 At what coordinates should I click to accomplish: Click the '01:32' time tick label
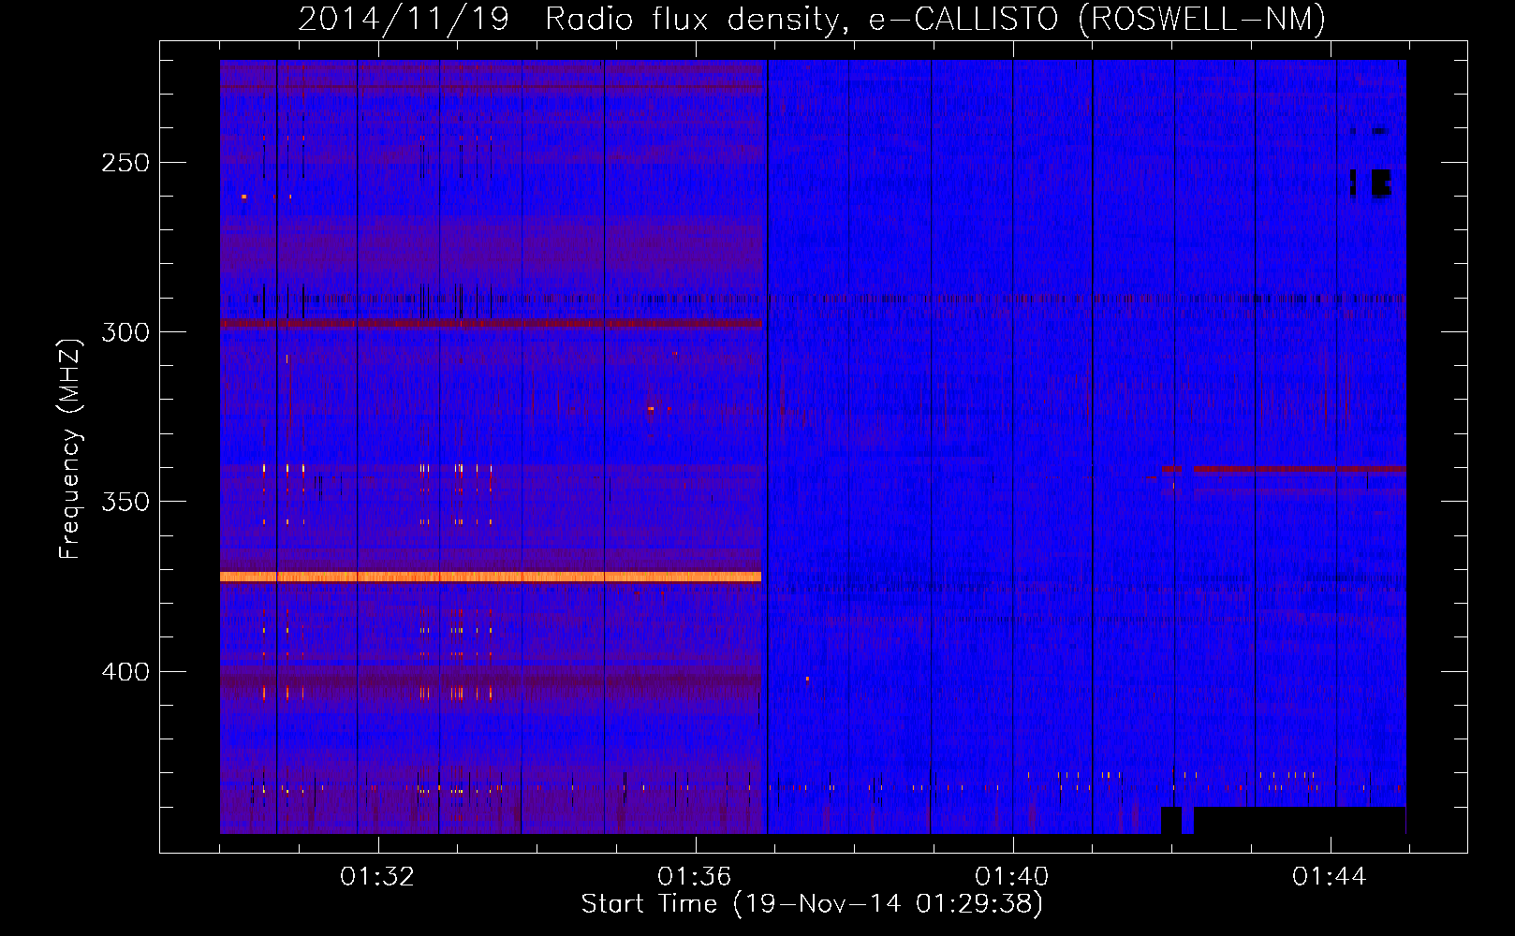377,877
